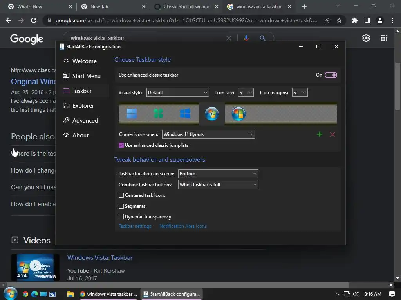
Task: Show hidden tray icons chevron
Action: pos(337,294)
